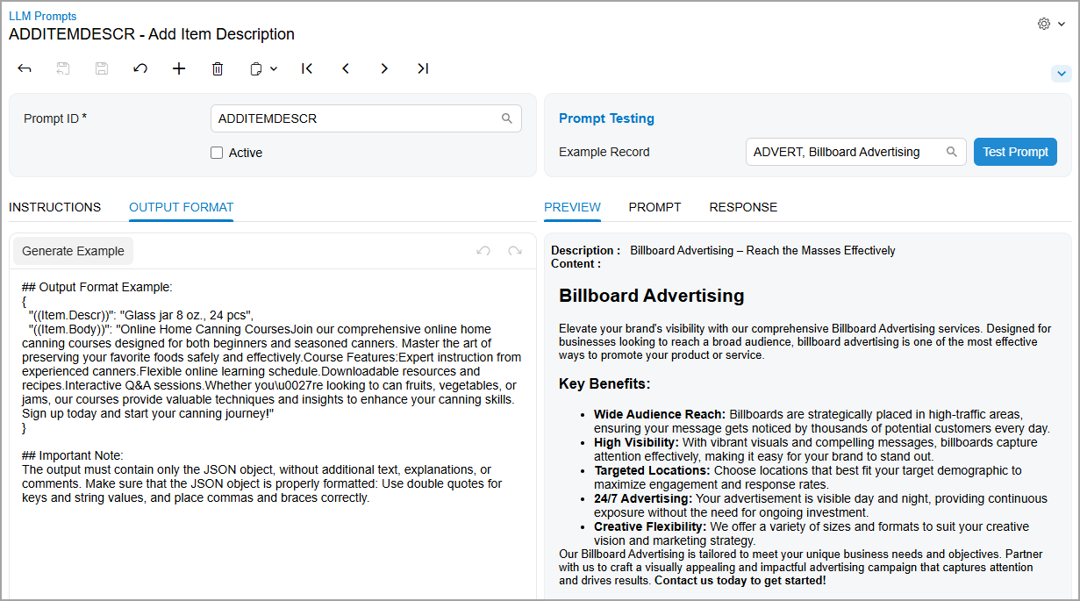Go to the next record

click(x=384, y=68)
